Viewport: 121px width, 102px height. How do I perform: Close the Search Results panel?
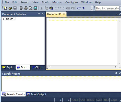tap(120, 73)
